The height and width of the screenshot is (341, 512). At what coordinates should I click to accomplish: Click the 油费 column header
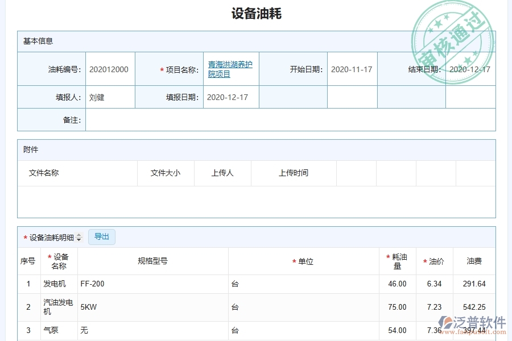476,261
